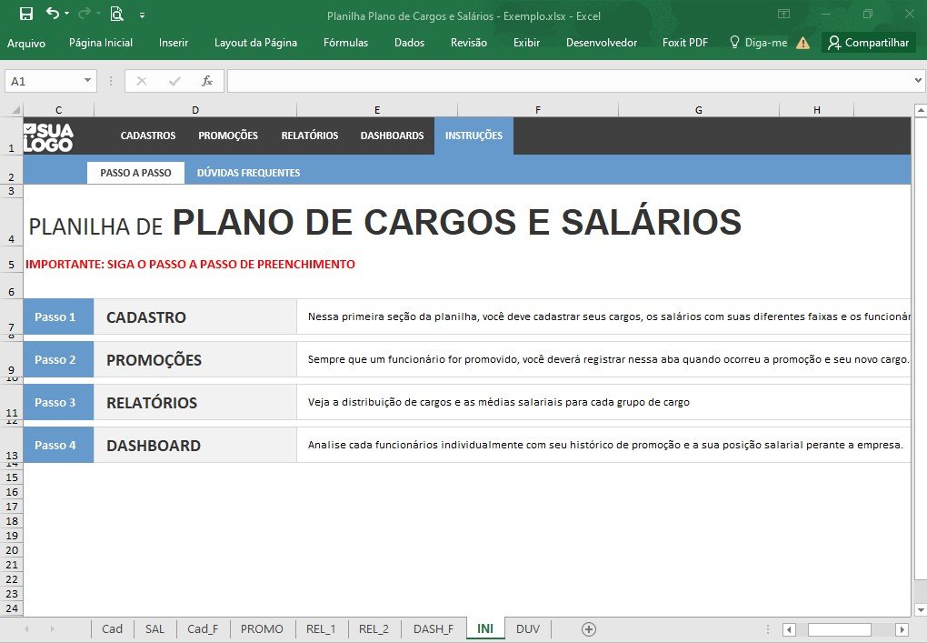The image size is (927, 643).
Task: Switch to the DASH_F sheet tab
Action: [x=434, y=628]
